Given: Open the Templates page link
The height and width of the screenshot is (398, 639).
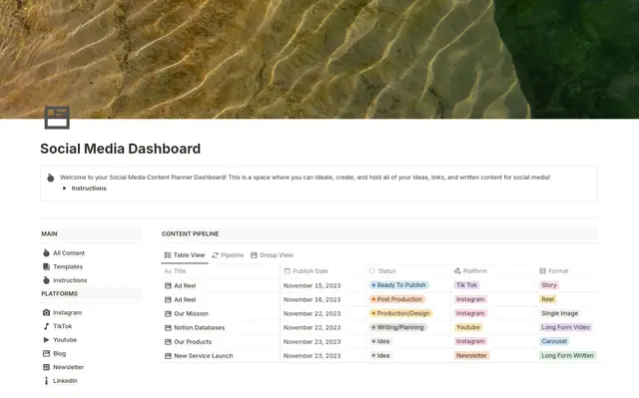Looking at the screenshot, I should [68, 266].
